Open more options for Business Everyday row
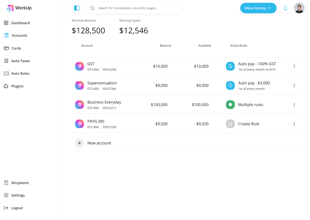310x220 pixels. pyautogui.click(x=294, y=105)
